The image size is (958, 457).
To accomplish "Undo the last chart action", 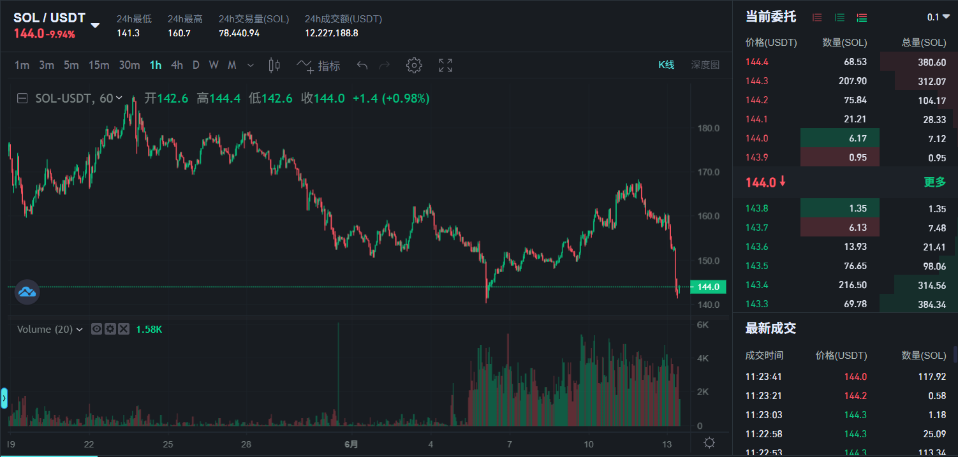I will 362,65.
